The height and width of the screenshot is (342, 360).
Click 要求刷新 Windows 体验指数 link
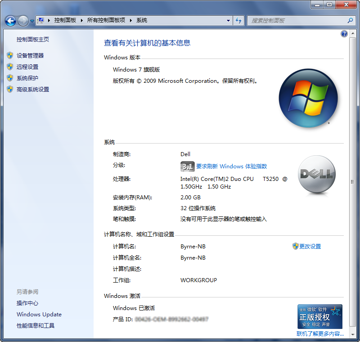pos(231,166)
